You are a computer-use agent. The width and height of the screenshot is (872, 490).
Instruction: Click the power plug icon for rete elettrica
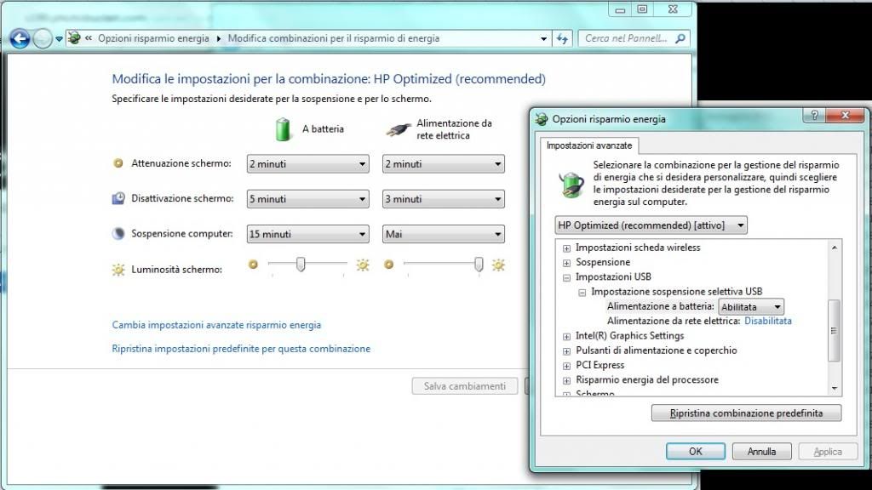398,130
